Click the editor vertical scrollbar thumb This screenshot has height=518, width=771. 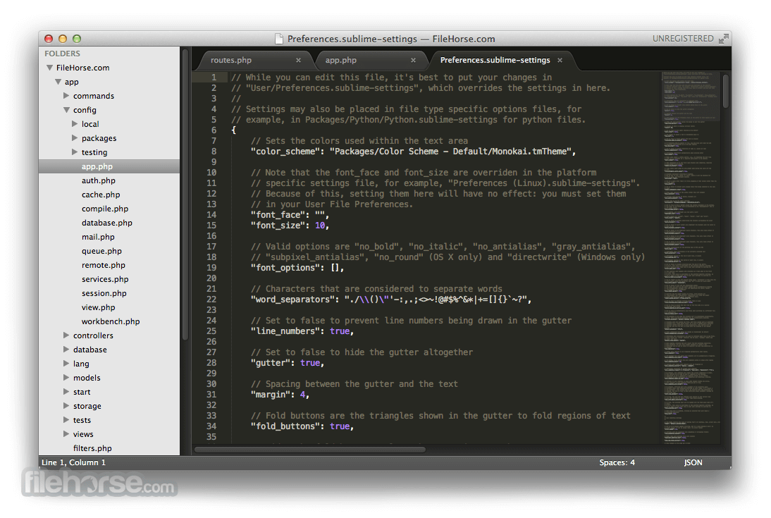726,92
